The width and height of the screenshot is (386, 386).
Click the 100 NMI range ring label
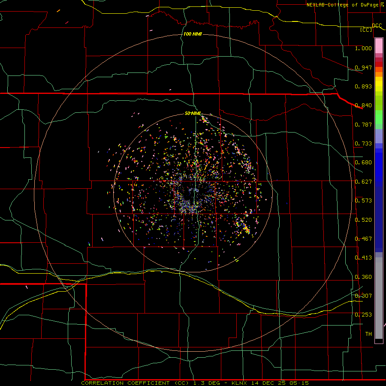[x=193, y=34]
